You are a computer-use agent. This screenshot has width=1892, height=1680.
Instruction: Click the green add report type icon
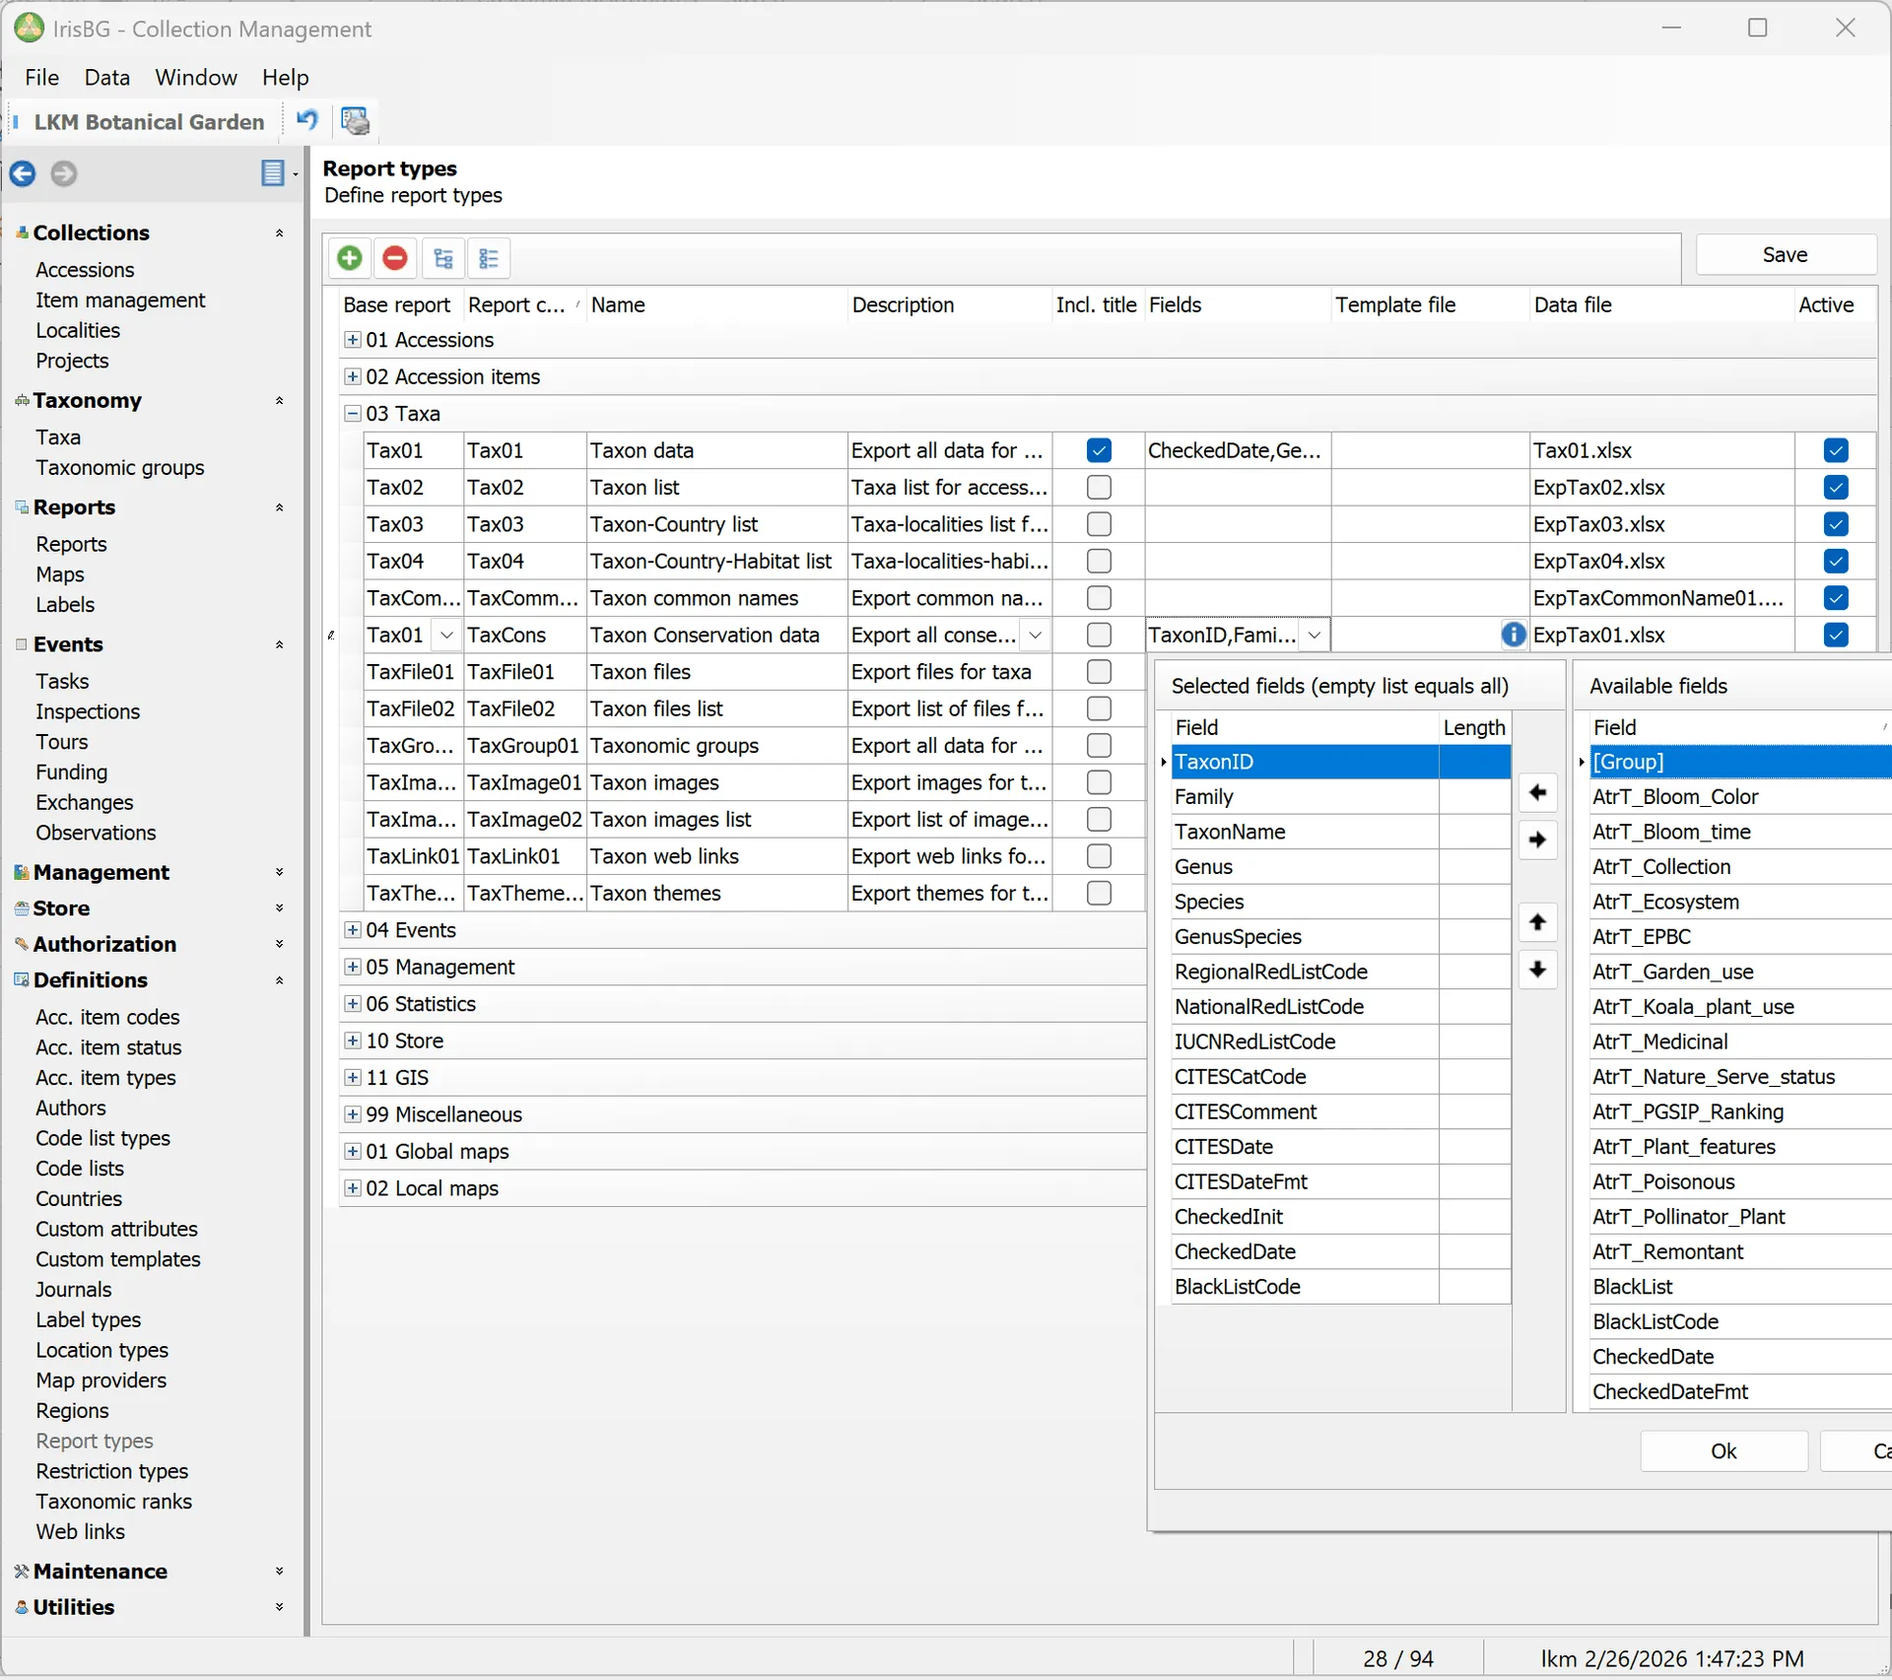(350, 258)
